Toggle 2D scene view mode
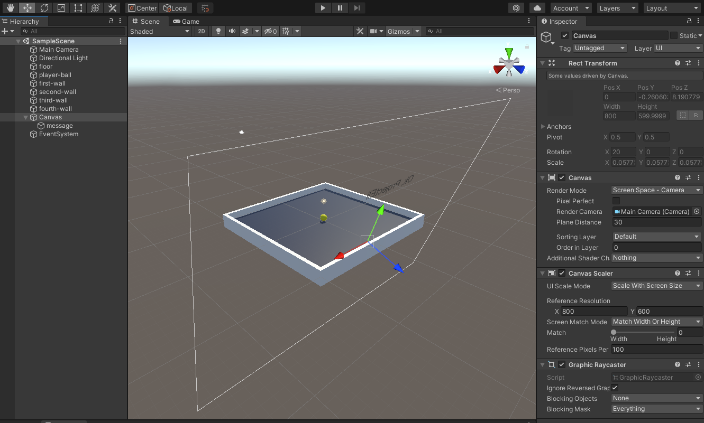704x423 pixels. pos(202,31)
